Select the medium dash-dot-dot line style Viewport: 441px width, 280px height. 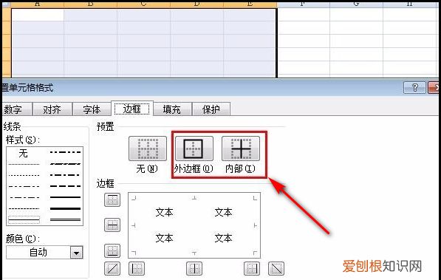(65, 152)
